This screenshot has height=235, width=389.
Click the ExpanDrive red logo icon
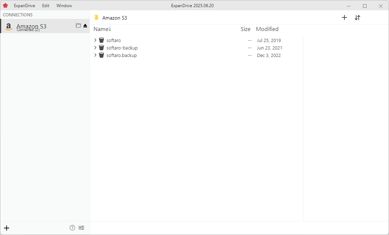pyautogui.click(x=5, y=5)
